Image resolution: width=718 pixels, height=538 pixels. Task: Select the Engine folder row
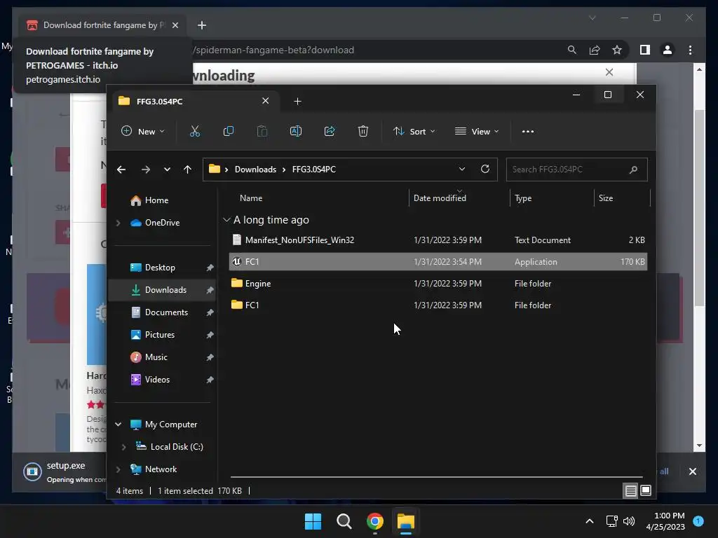pos(438,284)
